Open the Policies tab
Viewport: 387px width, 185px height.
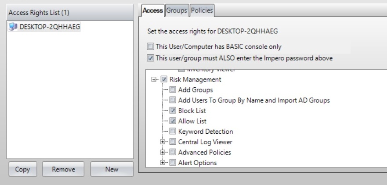(200, 10)
